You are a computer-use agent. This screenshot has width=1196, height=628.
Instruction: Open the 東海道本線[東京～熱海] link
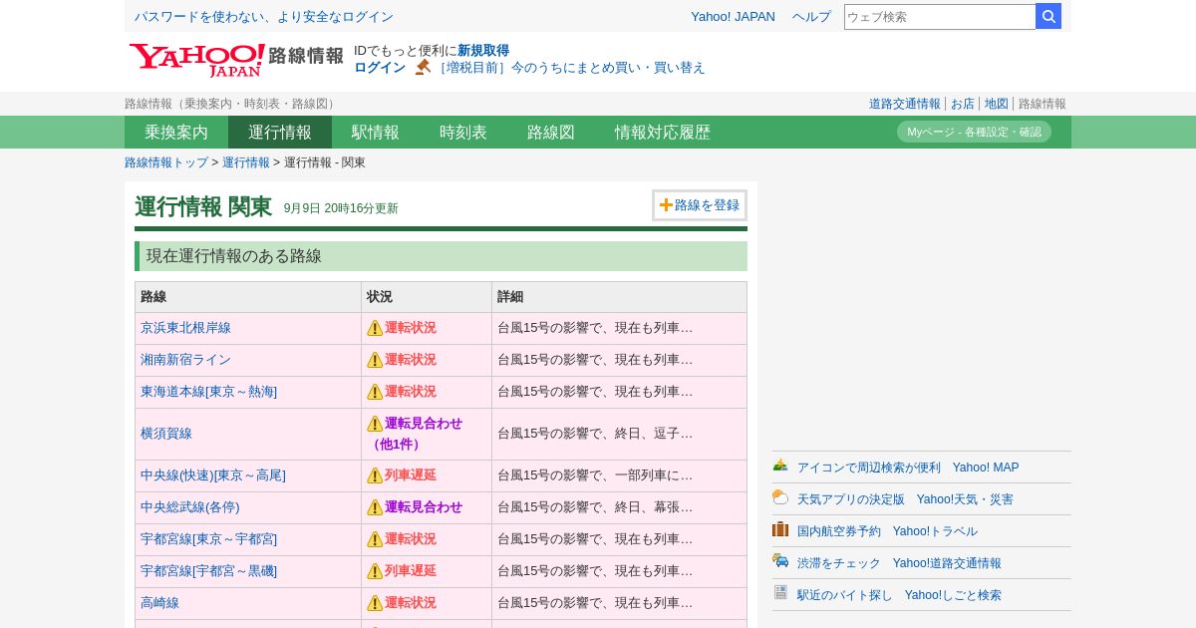[208, 392]
